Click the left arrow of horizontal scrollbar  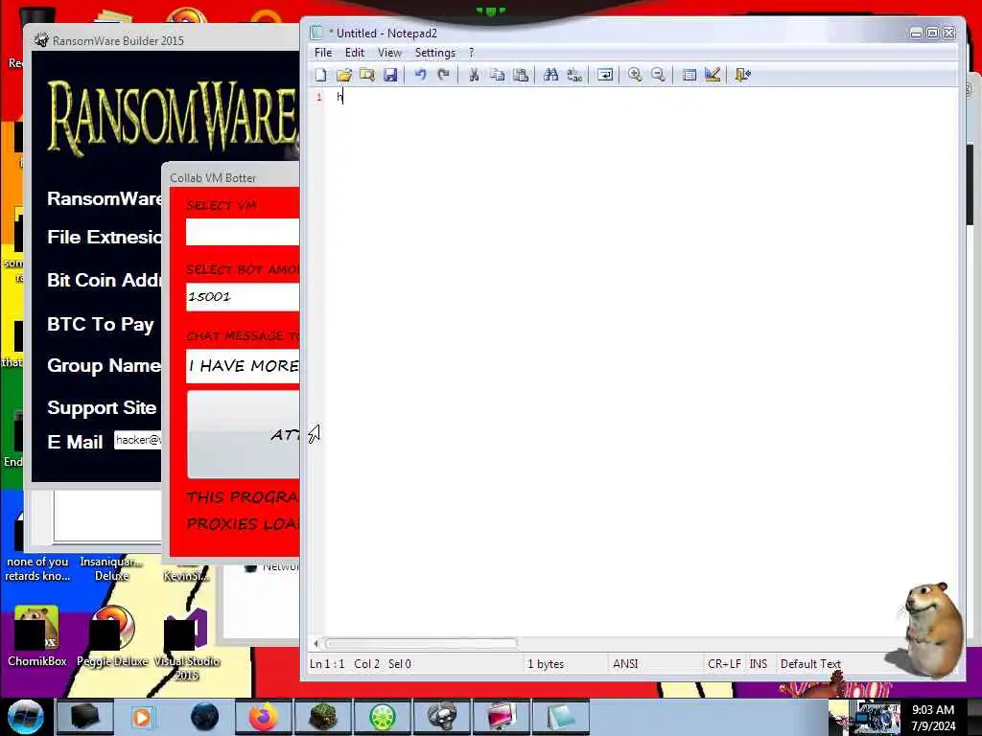point(316,643)
